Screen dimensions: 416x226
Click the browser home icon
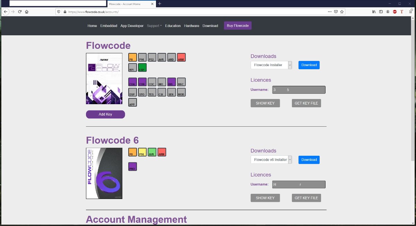click(27, 11)
